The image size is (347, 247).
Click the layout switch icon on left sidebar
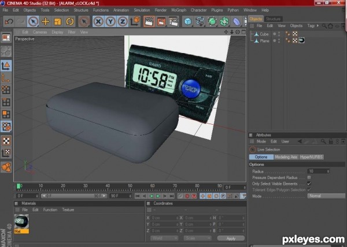[6, 38]
